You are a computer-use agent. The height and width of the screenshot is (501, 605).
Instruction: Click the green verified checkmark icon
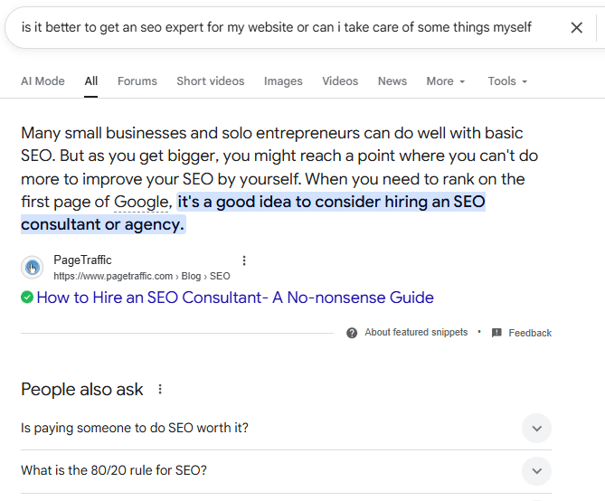pos(27,297)
